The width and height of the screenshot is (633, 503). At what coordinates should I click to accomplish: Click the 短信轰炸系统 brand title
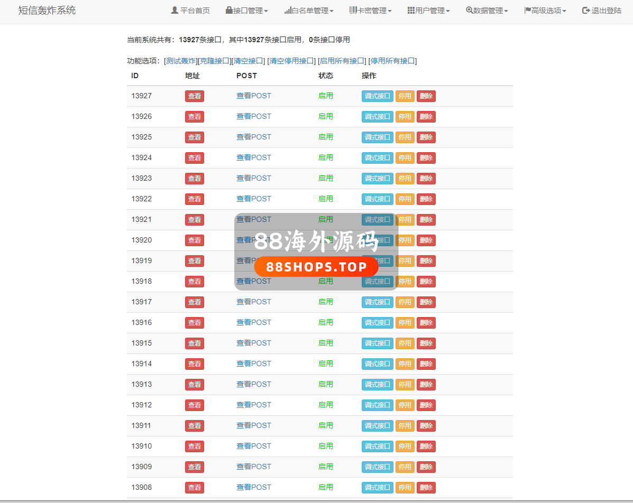point(47,11)
